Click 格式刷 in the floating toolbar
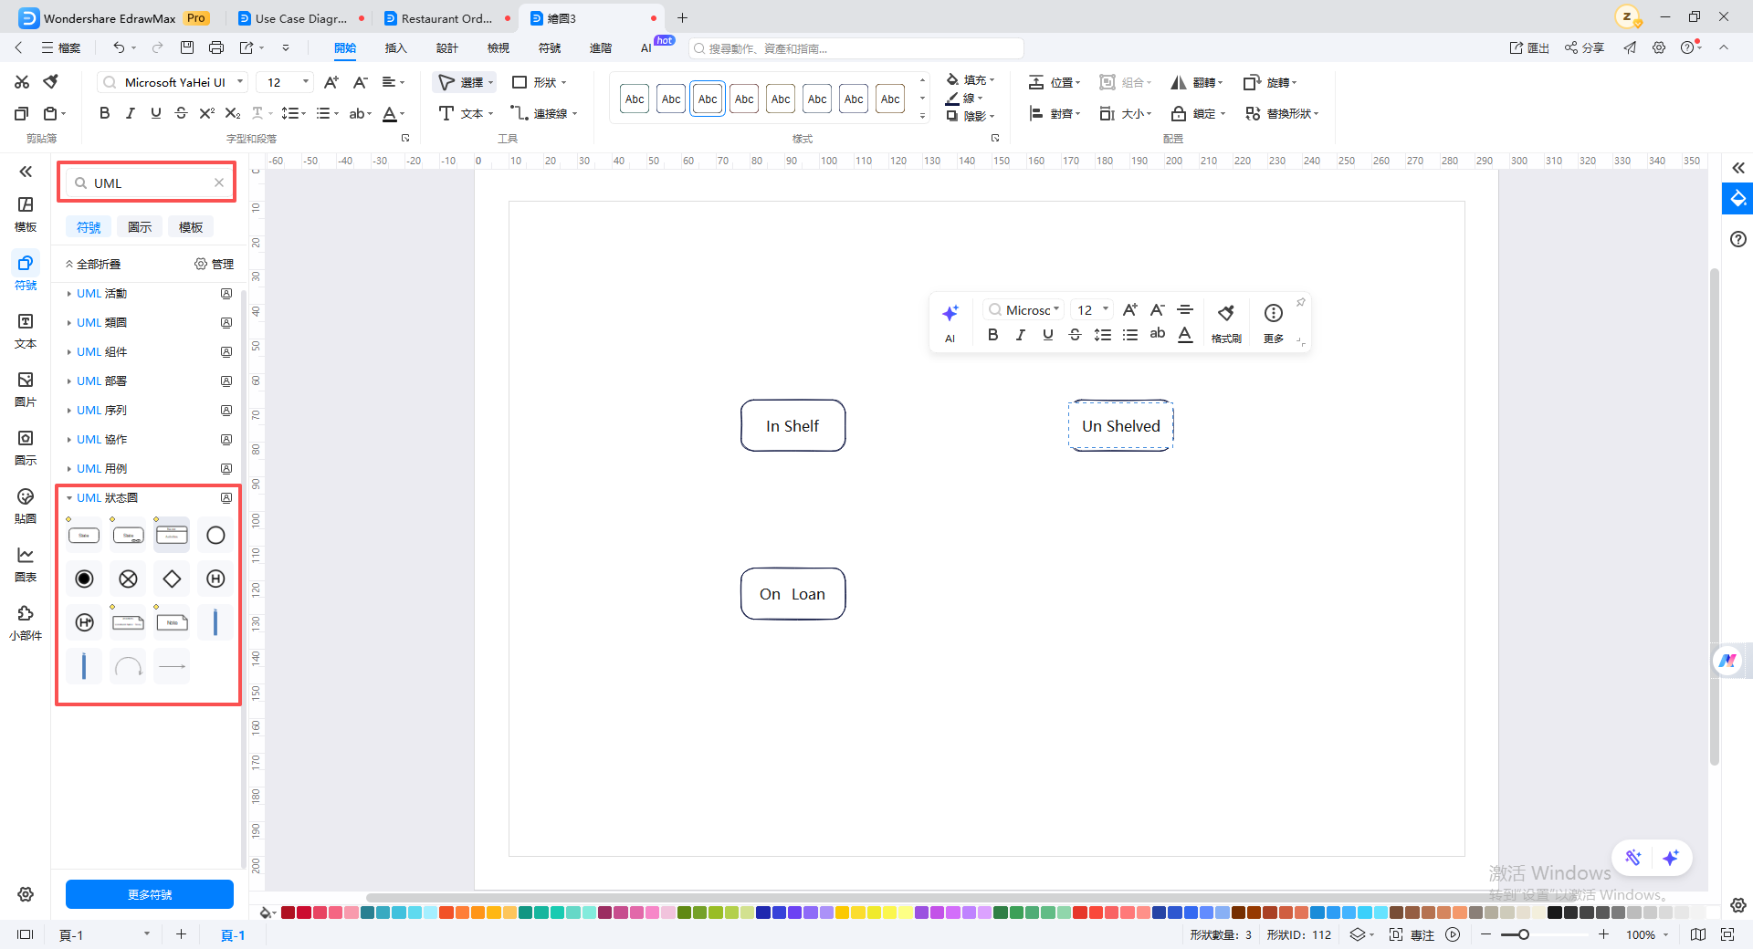Viewport: 1753px width, 949px height. [1226, 323]
